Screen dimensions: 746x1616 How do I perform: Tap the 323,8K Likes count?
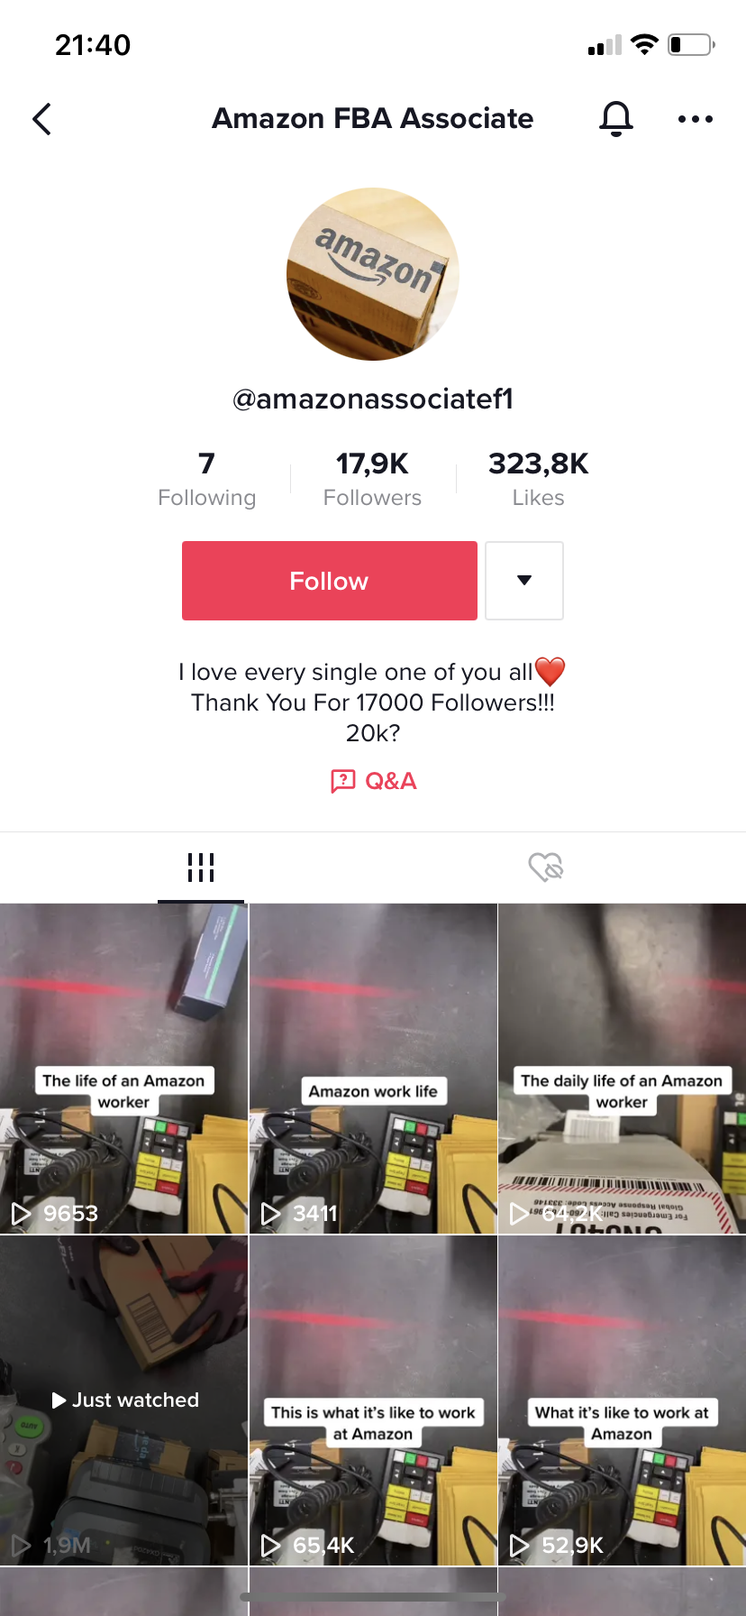pos(538,480)
